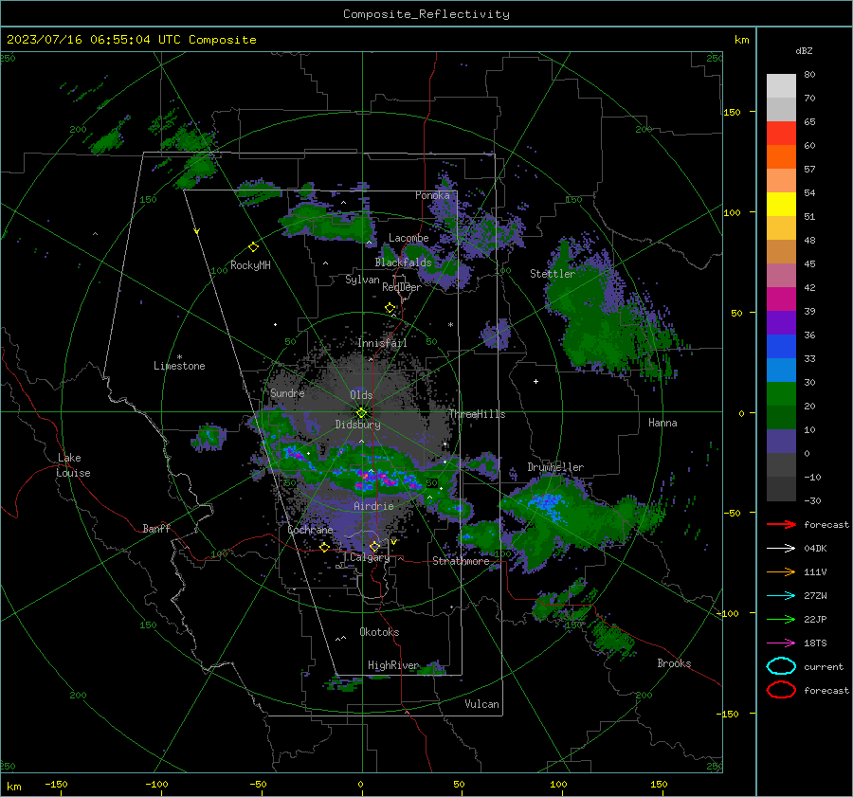Click the Okotoks label

[379, 632]
